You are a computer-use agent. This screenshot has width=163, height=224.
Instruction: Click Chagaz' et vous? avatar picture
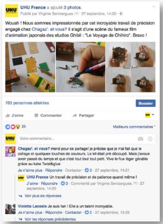tap(10, 151)
